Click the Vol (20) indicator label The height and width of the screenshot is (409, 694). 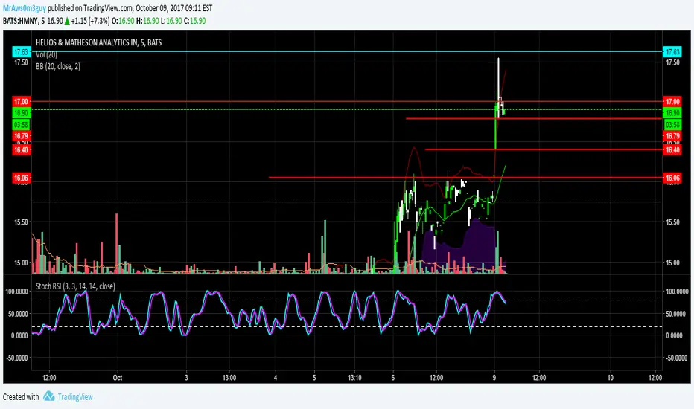click(46, 55)
